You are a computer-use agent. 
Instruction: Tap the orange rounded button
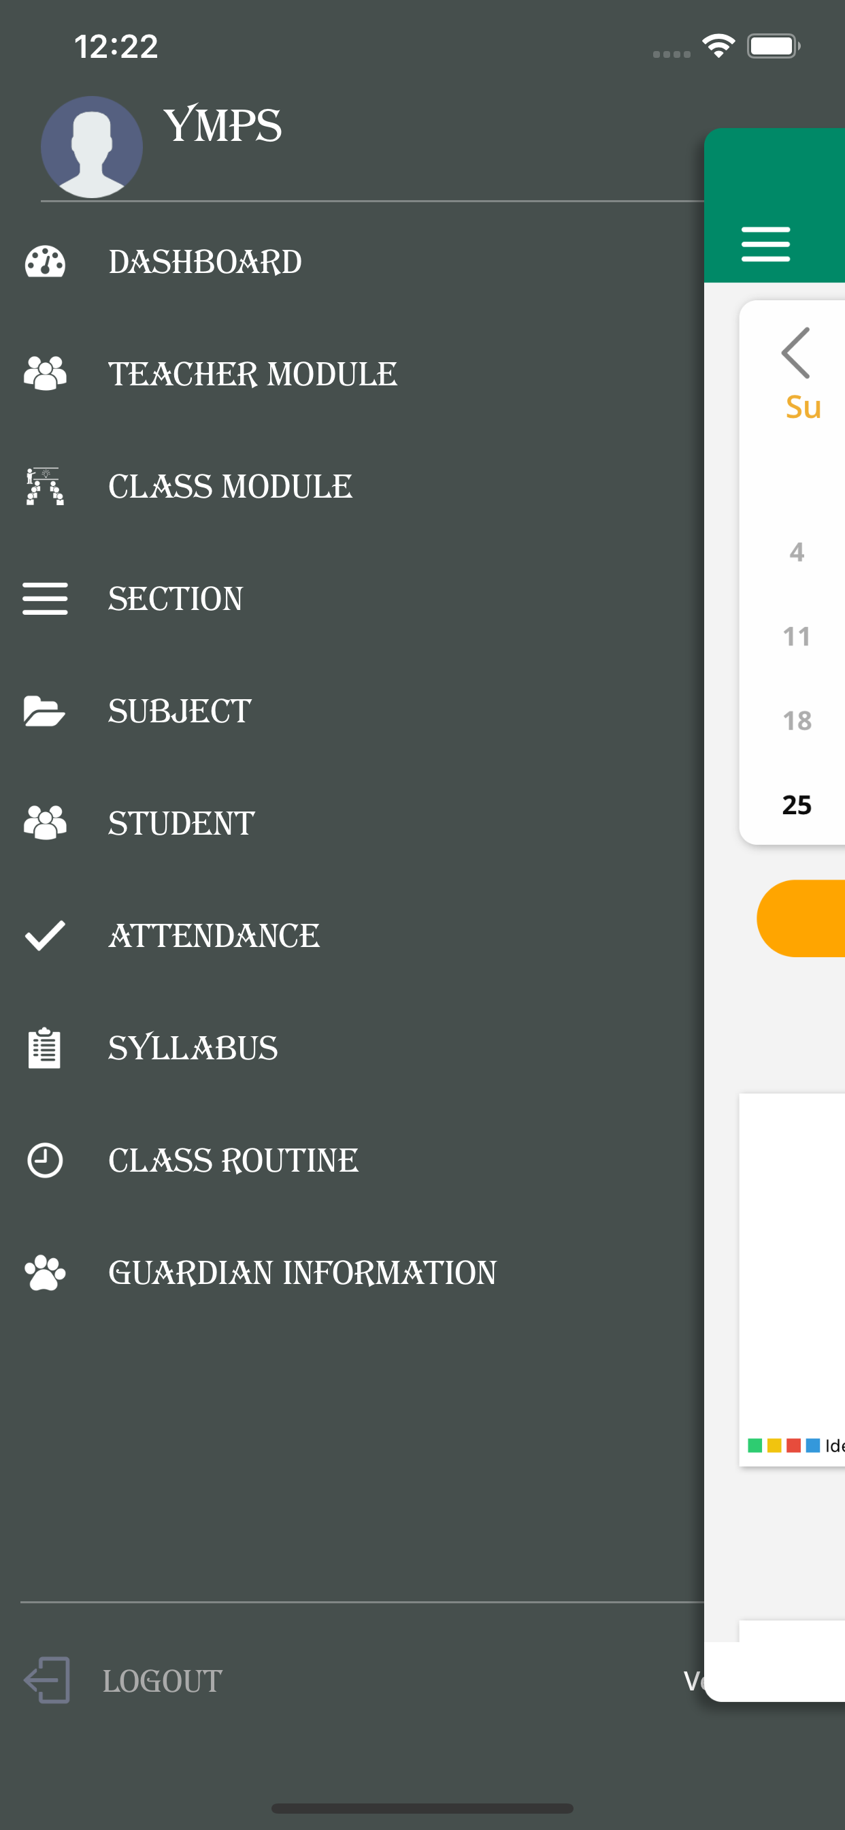click(x=801, y=918)
